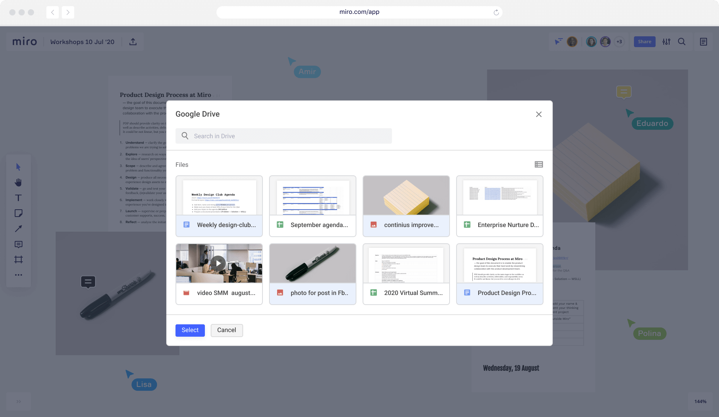
Task: Click the Polina cursor label
Action: 649,334
